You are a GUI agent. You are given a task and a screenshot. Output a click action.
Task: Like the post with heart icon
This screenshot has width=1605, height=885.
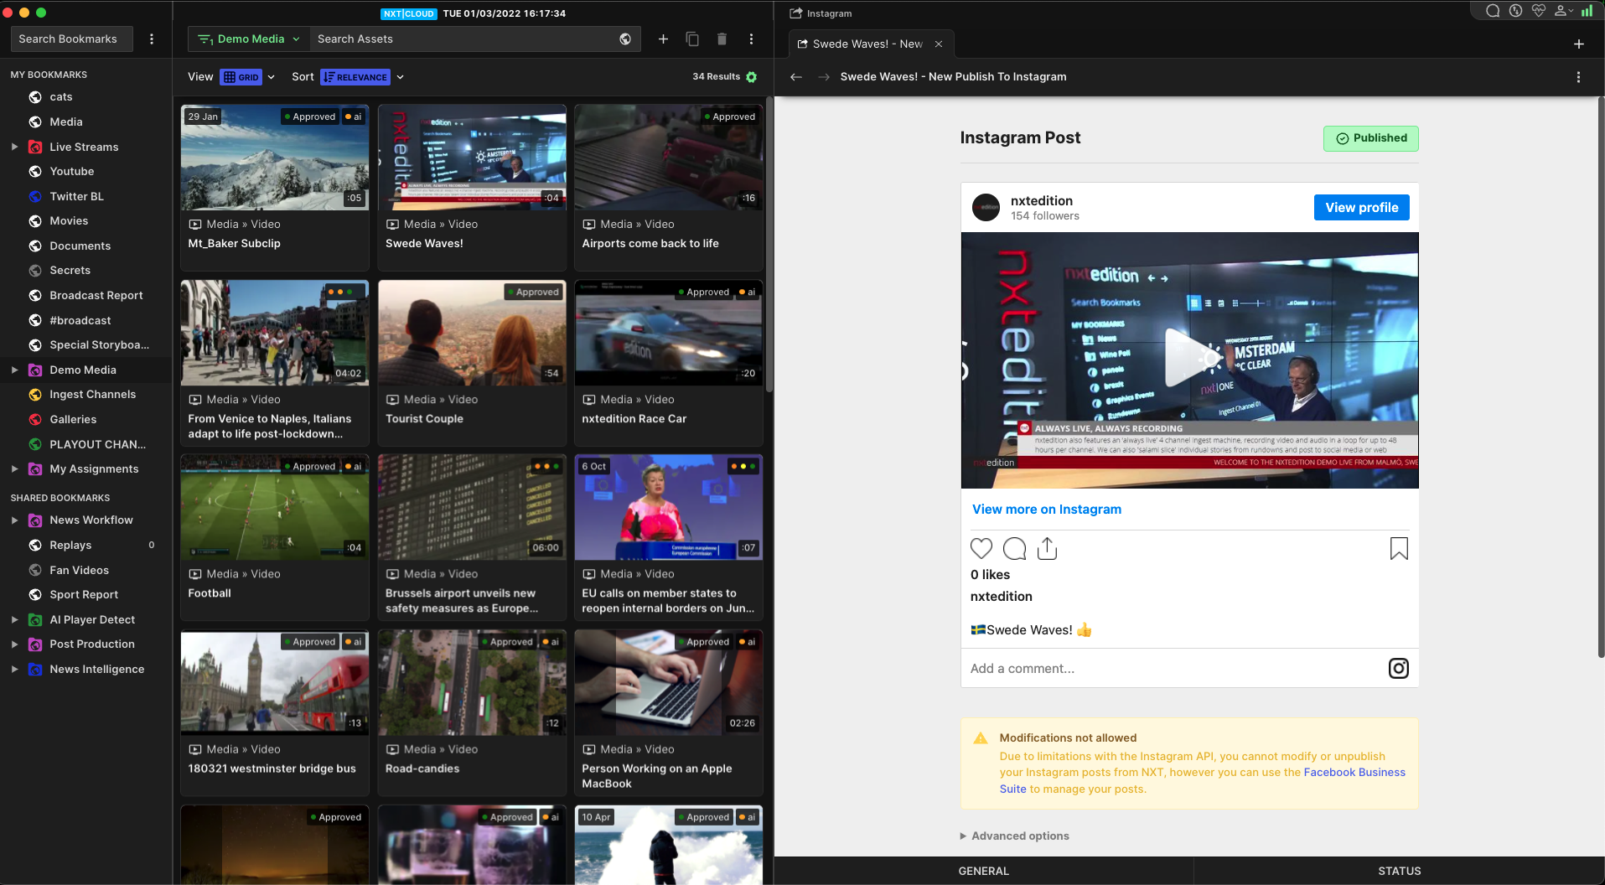point(981,548)
